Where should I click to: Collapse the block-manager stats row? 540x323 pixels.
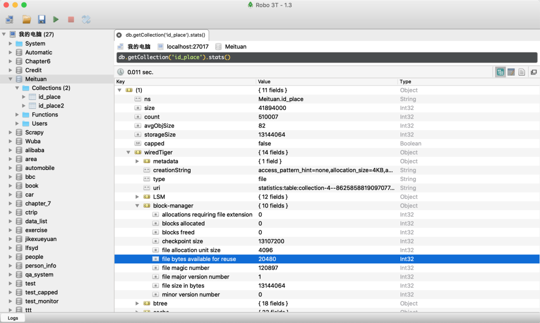tap(137, 205)
